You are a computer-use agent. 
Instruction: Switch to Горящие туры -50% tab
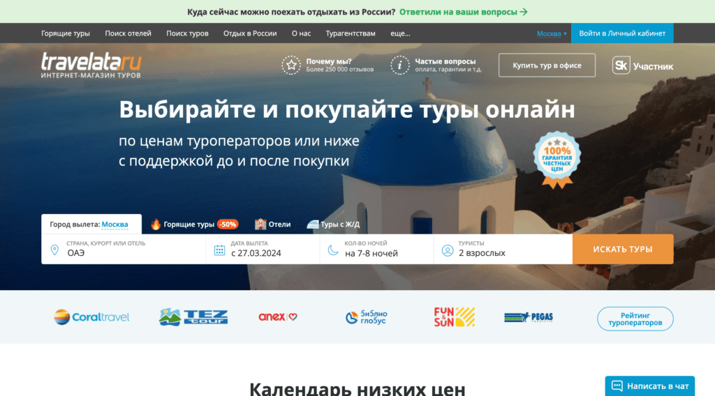pos(195,224)
